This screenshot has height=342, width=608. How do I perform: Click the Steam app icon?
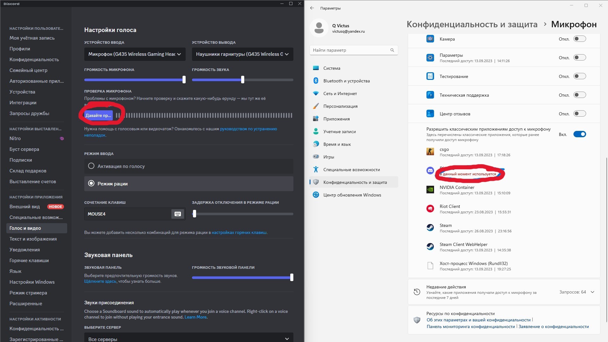click(x=430, y=228)
